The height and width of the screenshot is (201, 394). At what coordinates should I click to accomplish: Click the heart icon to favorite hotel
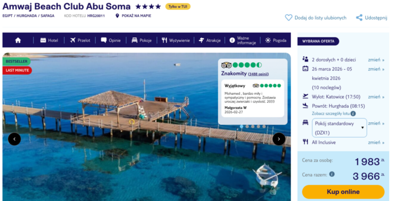click(x=289, y=17)
